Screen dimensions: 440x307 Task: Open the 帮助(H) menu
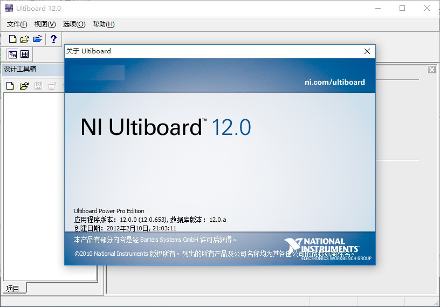pos(104,24)
